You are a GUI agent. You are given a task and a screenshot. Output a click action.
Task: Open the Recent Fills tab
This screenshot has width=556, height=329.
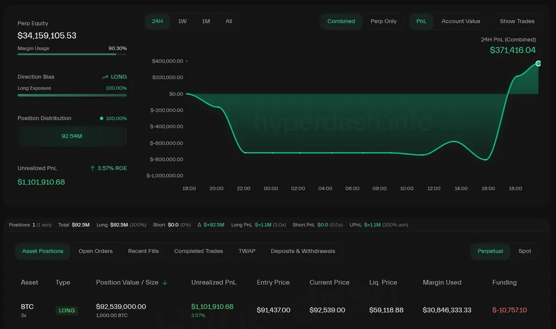pos(143,251)
